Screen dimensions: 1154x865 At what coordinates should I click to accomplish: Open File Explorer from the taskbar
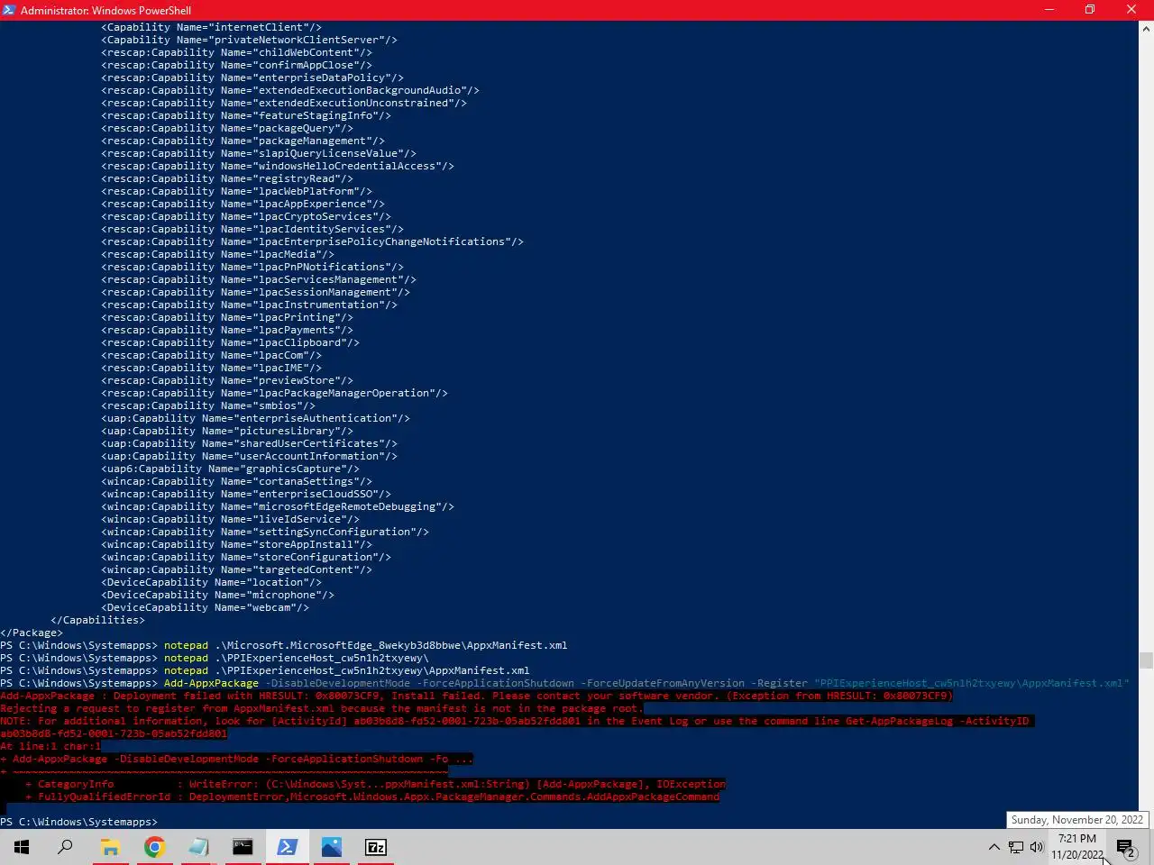click(110, 847)
